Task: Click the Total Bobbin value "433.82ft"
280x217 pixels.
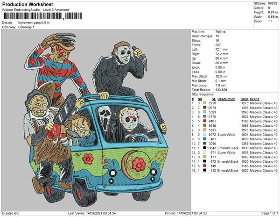Action: pyautogui.click(x=221, y=90)
